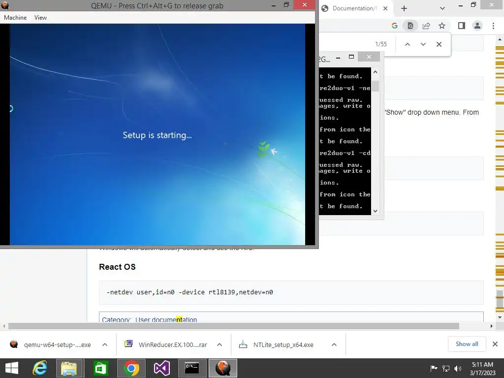Open Action Center flag icon
Image resolution: width=504 pixels, height=378 pixels.
(434, 368)
